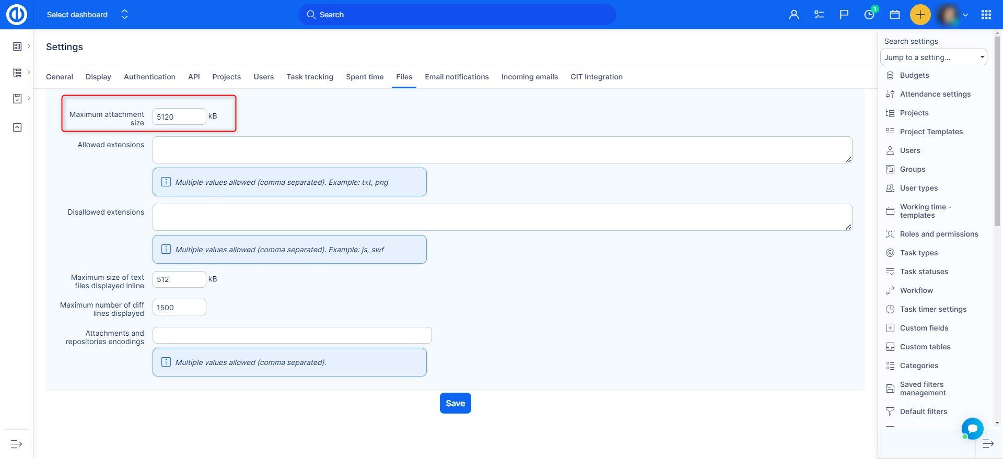This screenshot has height=459, width=1003.
Task: Open the Workflow settings link
Action: tap(916, 290)
